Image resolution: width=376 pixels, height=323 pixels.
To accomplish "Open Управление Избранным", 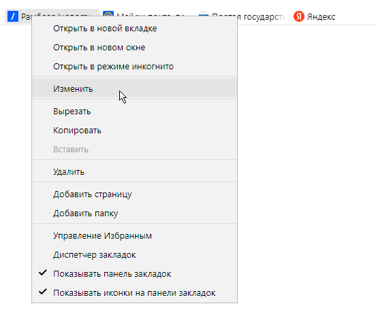I will coord(134,235).
